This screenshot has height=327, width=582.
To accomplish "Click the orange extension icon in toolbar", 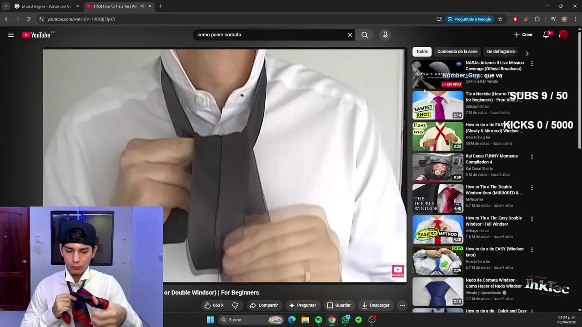I will point(526,19).
